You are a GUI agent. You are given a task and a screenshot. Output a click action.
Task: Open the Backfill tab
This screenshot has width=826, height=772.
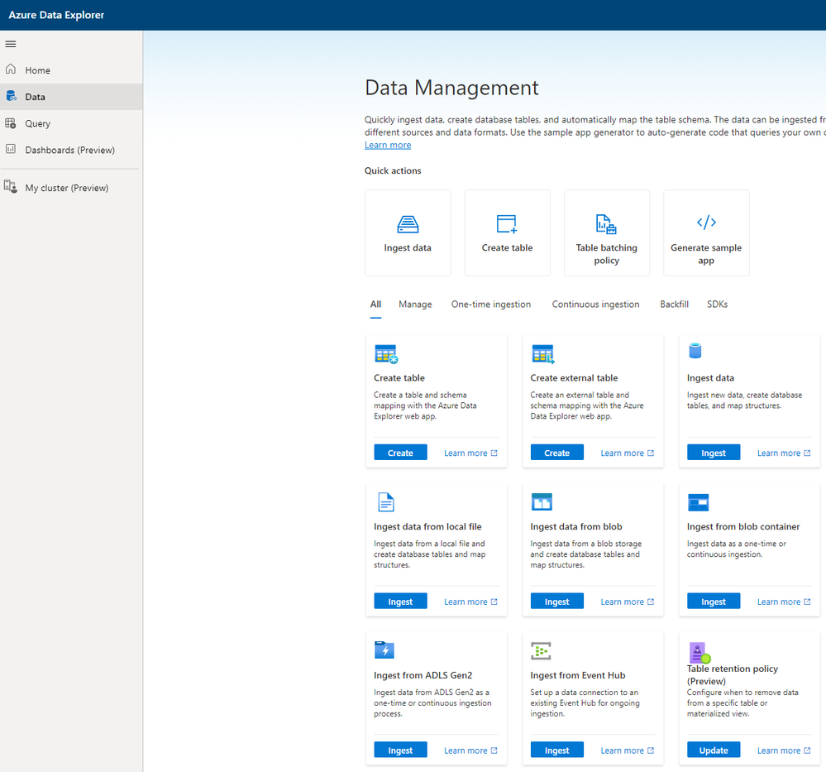point(675,304)
